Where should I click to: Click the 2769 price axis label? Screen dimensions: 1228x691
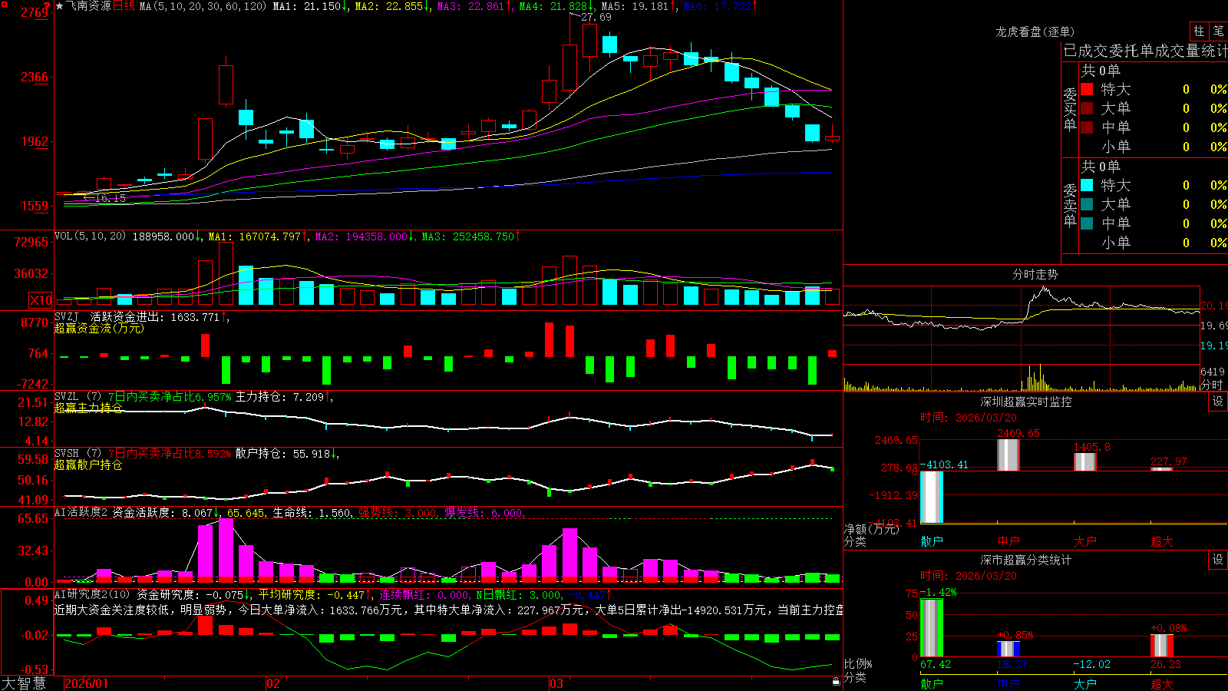(x=35, y=12)
